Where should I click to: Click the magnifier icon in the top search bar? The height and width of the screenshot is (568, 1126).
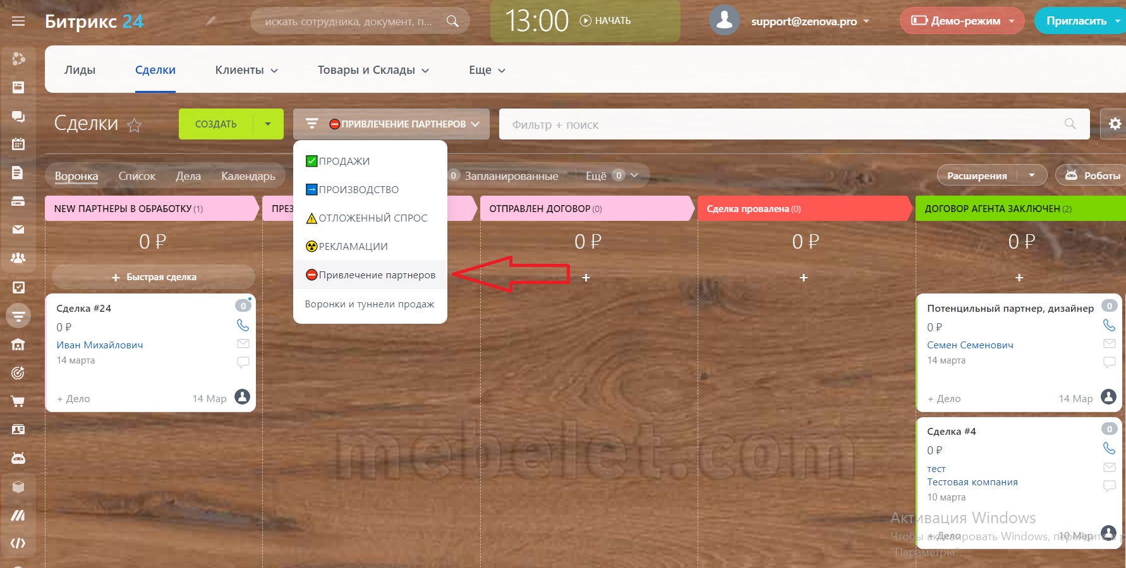(x=452, y=21)
